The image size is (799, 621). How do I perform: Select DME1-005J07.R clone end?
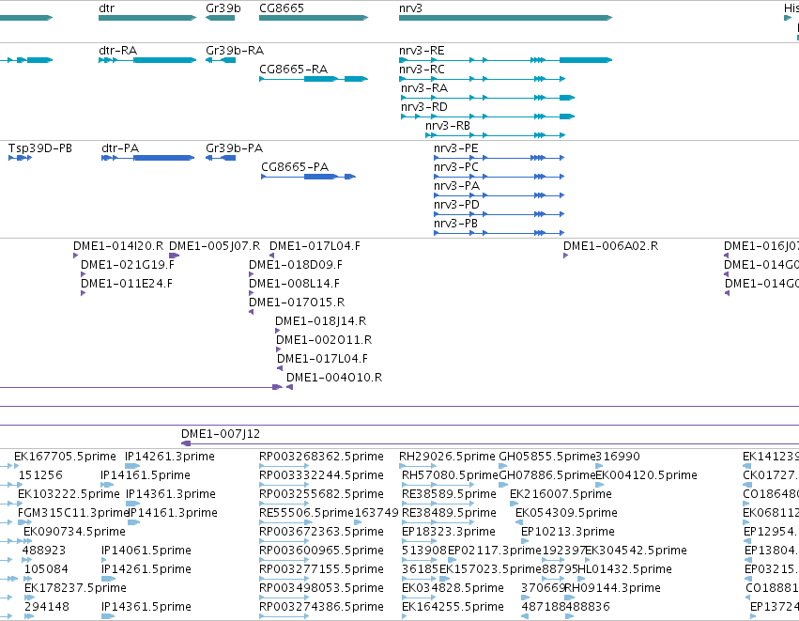pyautogui.click(x=175, y=256)
